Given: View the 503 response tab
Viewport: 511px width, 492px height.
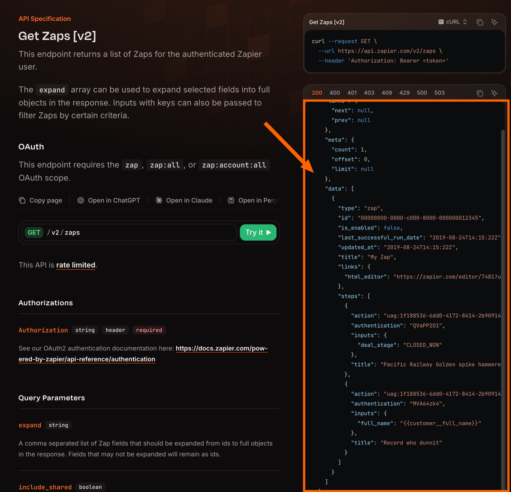Looking at the screenshot, I should [439, 93].
